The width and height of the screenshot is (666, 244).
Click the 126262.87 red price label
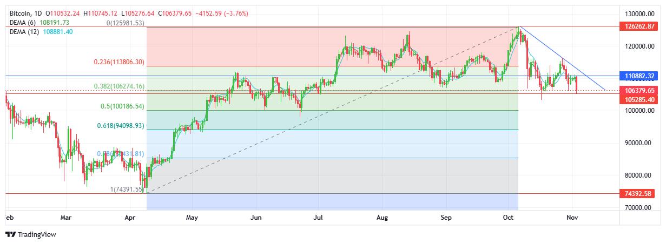coord(639,26)
